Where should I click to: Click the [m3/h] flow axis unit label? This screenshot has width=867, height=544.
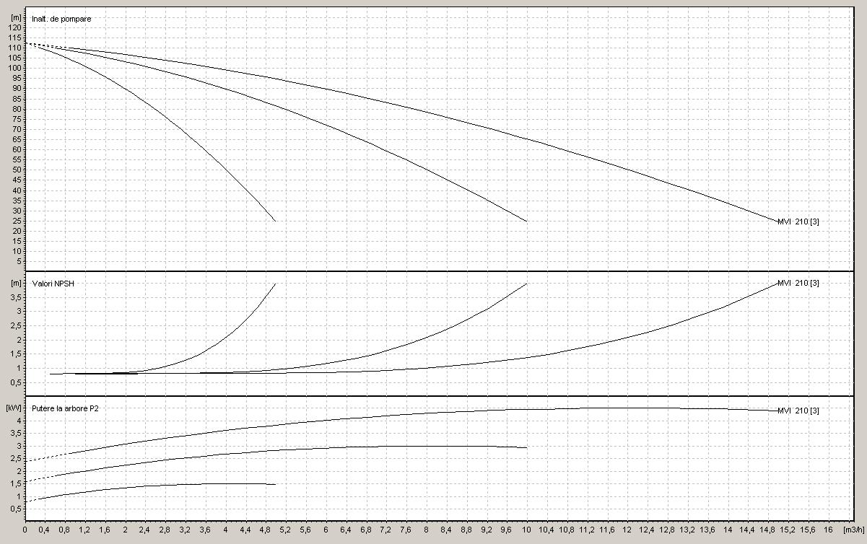854,530
